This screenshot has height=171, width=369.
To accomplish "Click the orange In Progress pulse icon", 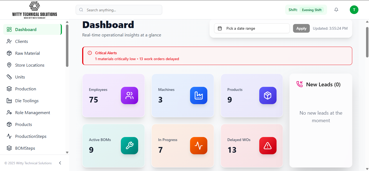I will click(x=198, y=146).
